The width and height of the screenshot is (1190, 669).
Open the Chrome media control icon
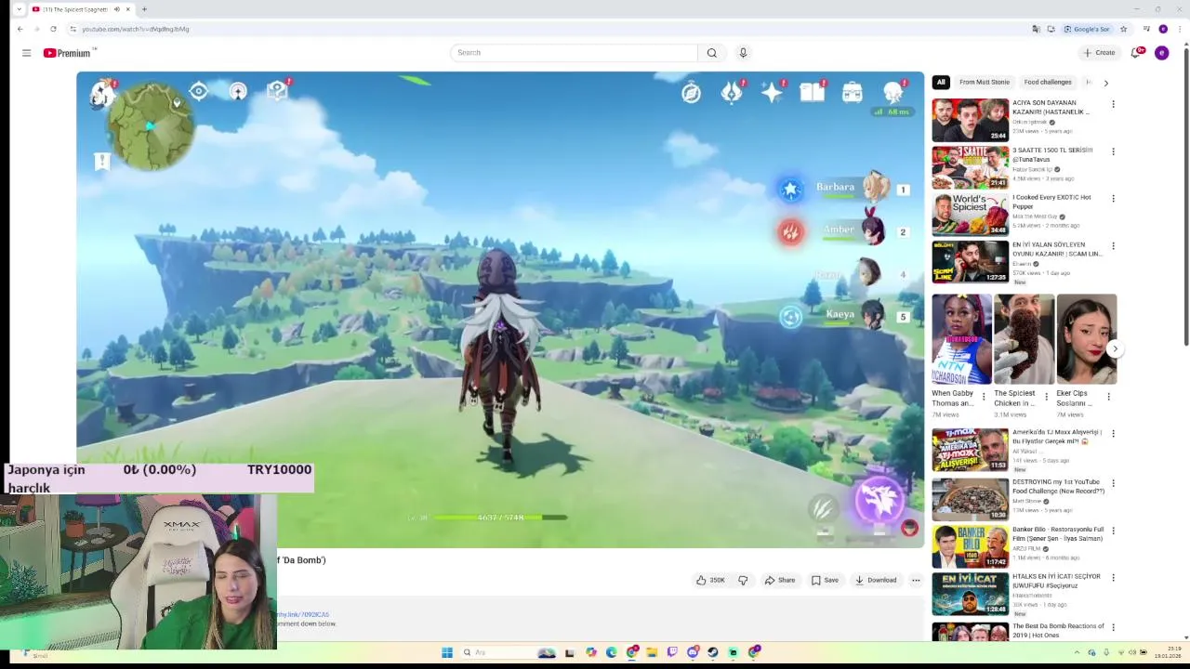pyautogui.click(x=1145, y=29)
